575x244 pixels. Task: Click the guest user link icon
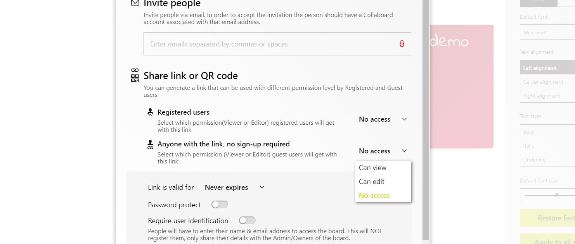(151, 144)
